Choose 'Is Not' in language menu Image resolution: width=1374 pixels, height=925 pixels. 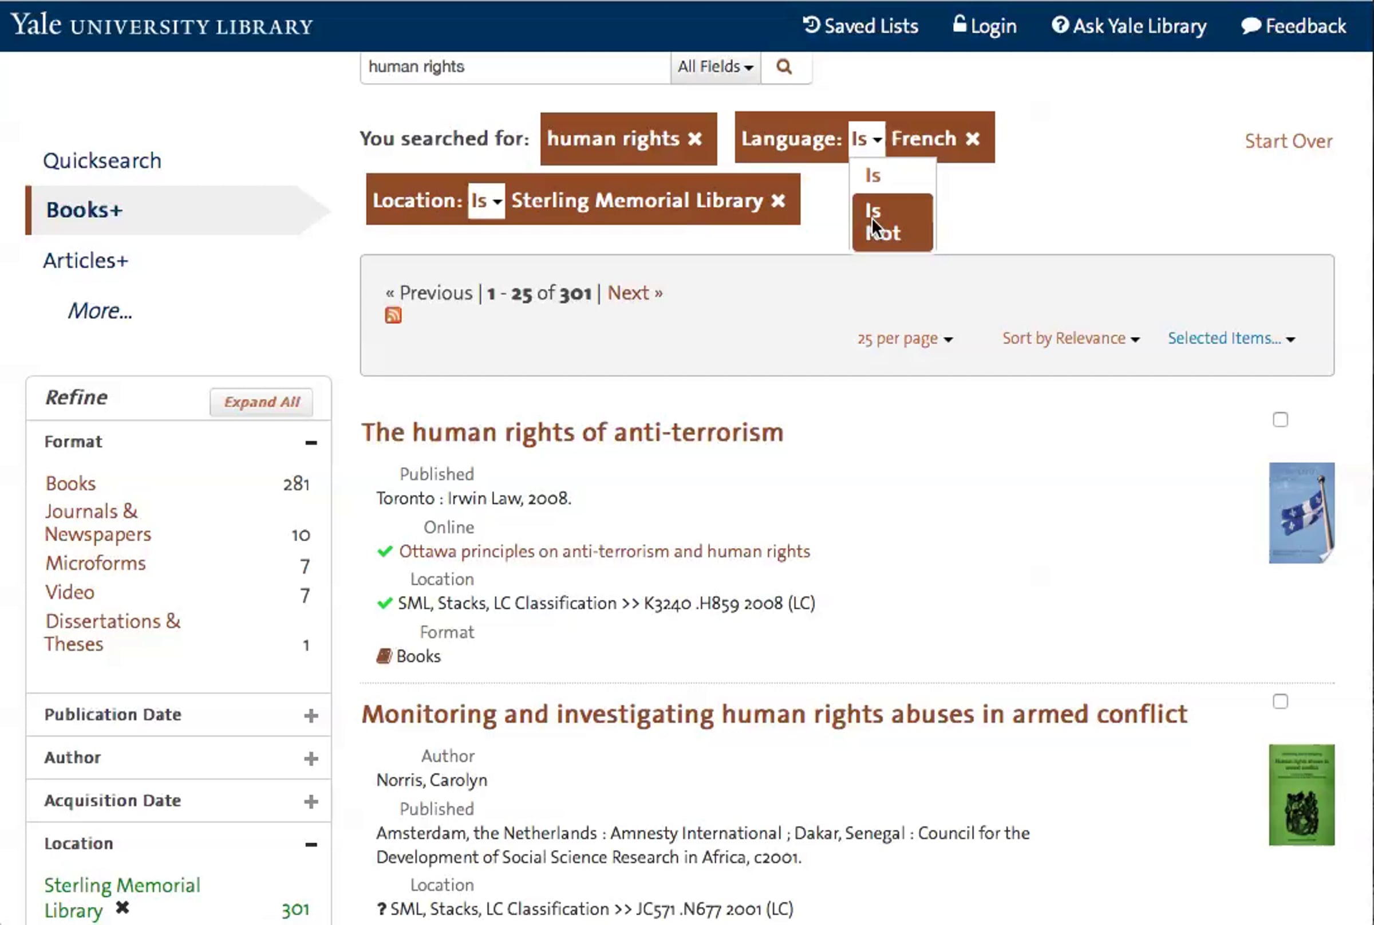(x=891, y=222)
